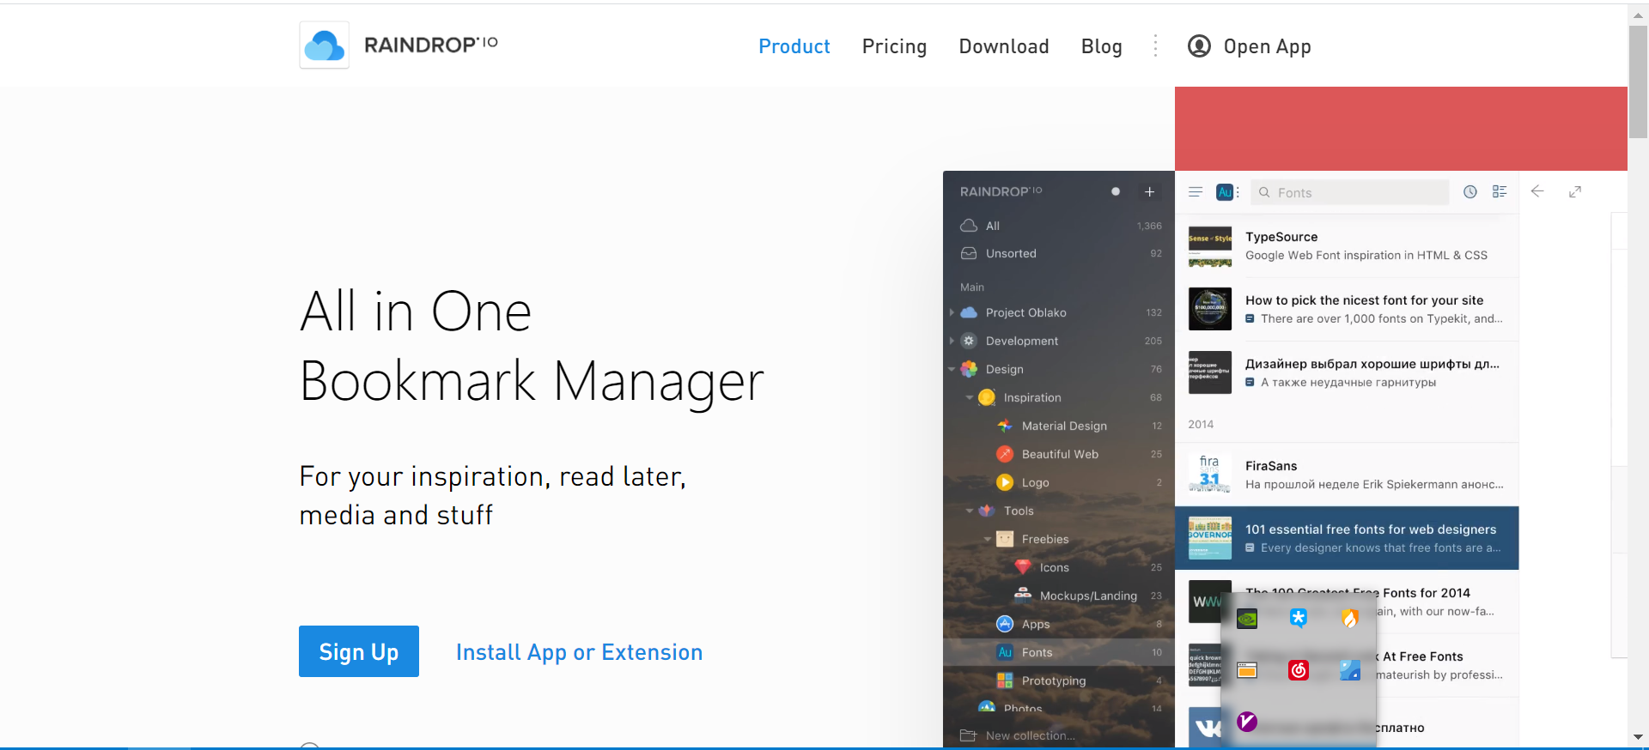
Task: Click the 2014 section label
Action: tap(1201, 424)
